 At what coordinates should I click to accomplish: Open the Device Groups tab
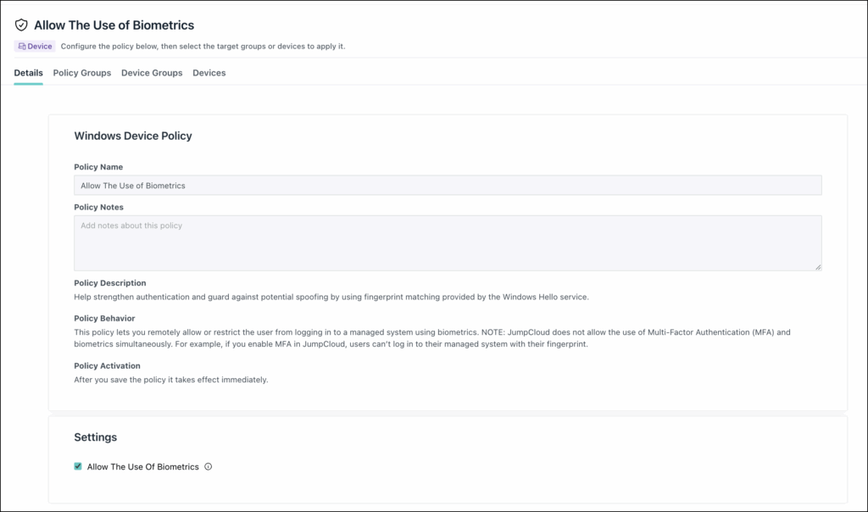[152, 73]
